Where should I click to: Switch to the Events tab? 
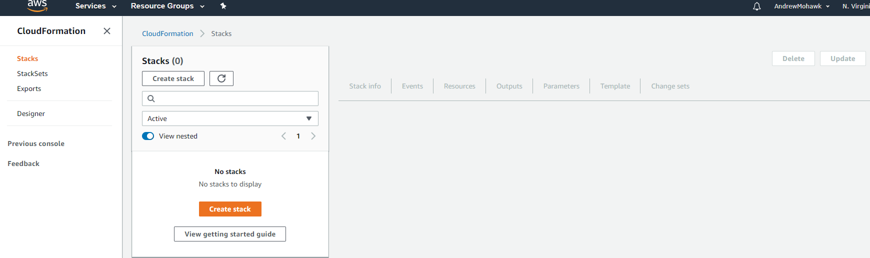pyautogui.click(x=412, y=86)
